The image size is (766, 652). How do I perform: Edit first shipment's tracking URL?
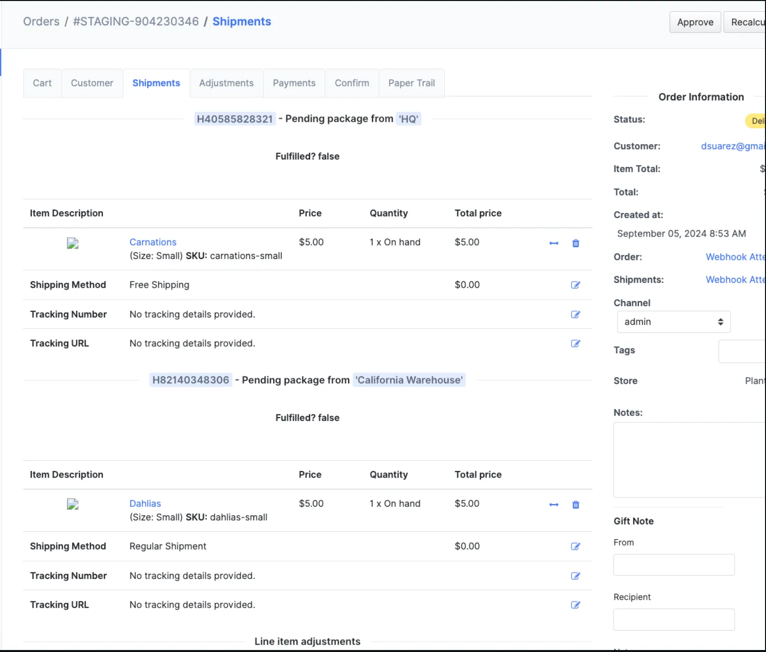click(576, 343)
